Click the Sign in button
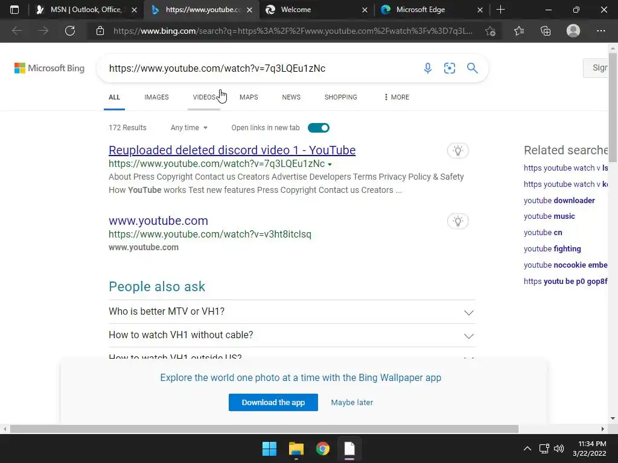The height and width of the screenshot is (463, 618). coord(596,68)
